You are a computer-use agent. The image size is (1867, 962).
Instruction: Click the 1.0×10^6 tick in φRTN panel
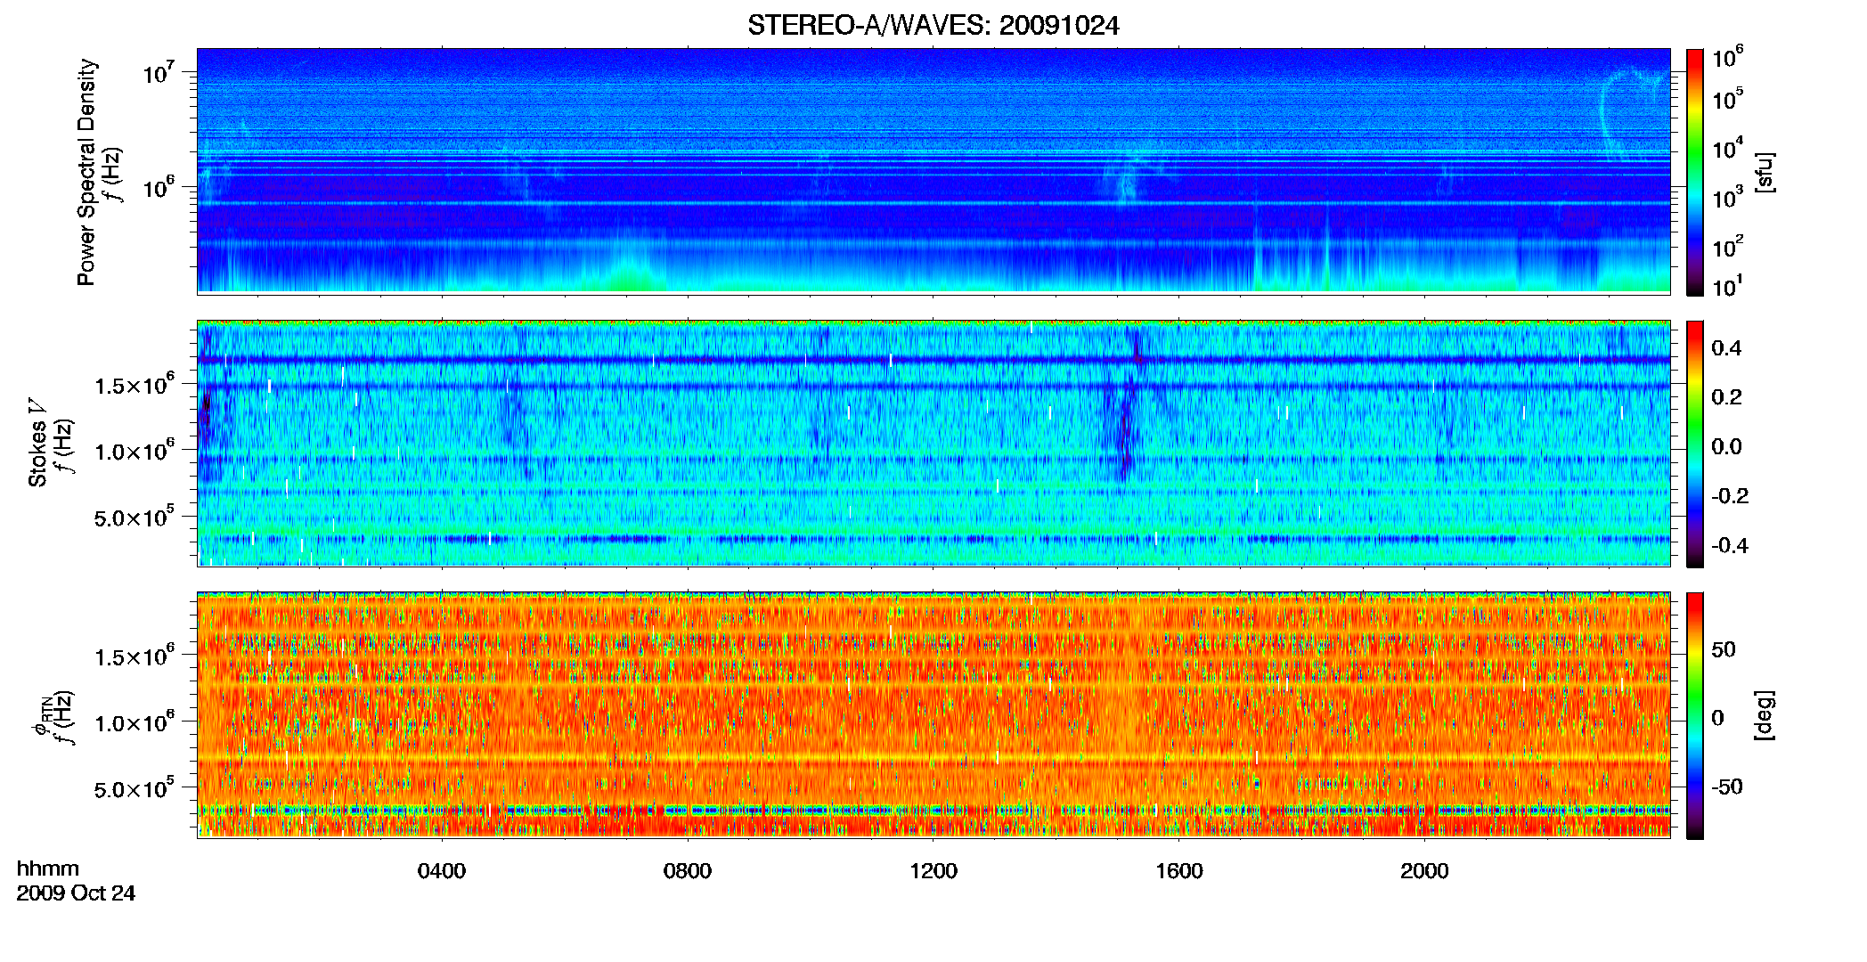pos(134,722)
